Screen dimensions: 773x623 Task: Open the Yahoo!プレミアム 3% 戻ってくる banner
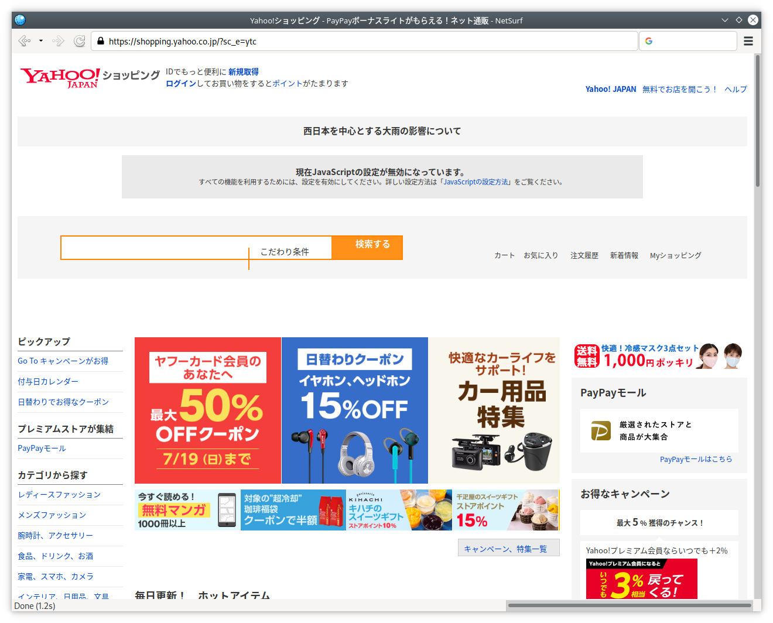(x=642, y=579)
